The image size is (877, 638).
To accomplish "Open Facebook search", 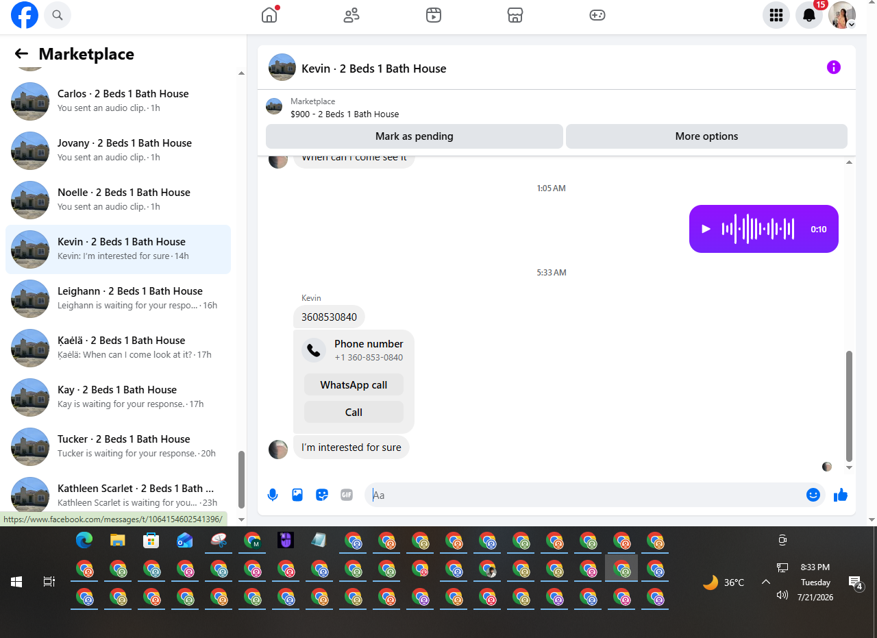I will 58,15.
